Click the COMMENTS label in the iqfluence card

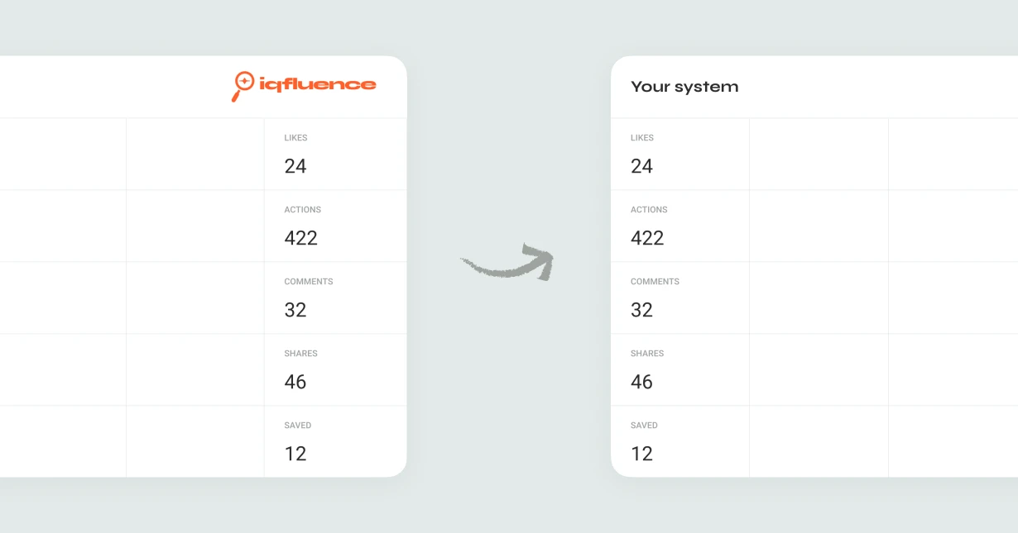coord(309,282)
